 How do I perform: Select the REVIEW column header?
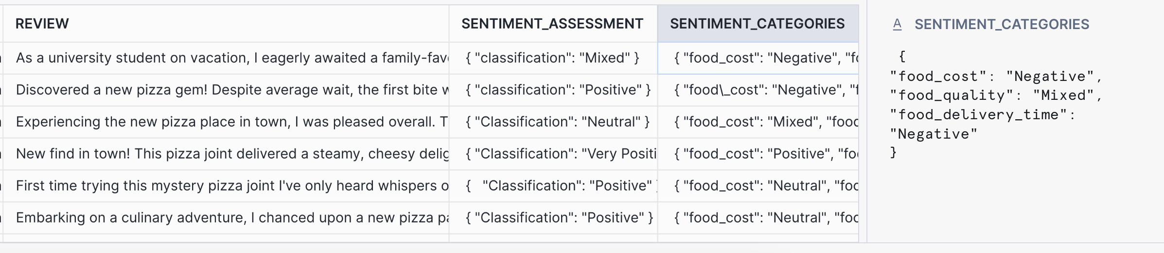click(x=42, y=24)
